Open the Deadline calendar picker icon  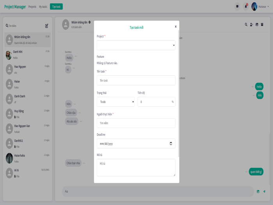171,143
